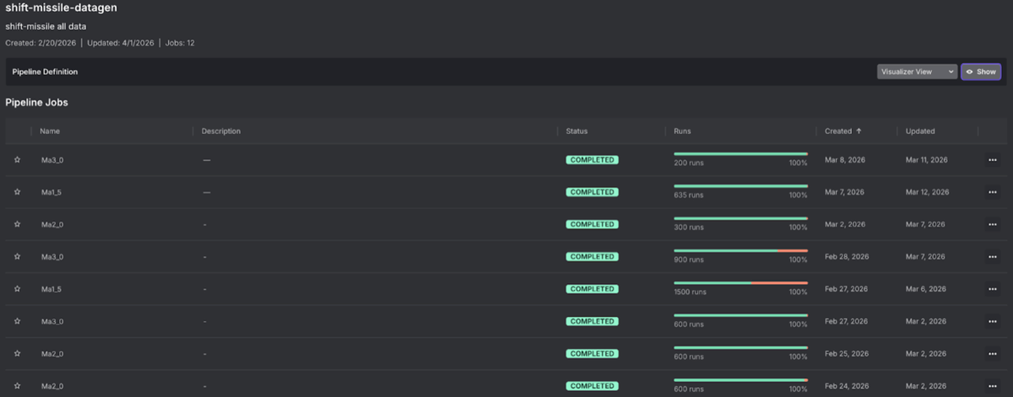The height and width of the screenshot is (397, 1013).
Task: Click the Show pipeline definition button
Action: (981, 72)
